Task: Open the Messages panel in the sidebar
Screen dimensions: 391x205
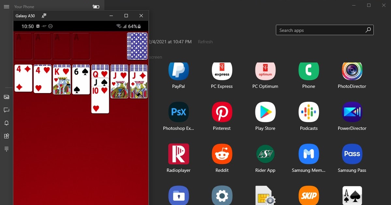Action: pyautogui.click(x=7, y=110)
